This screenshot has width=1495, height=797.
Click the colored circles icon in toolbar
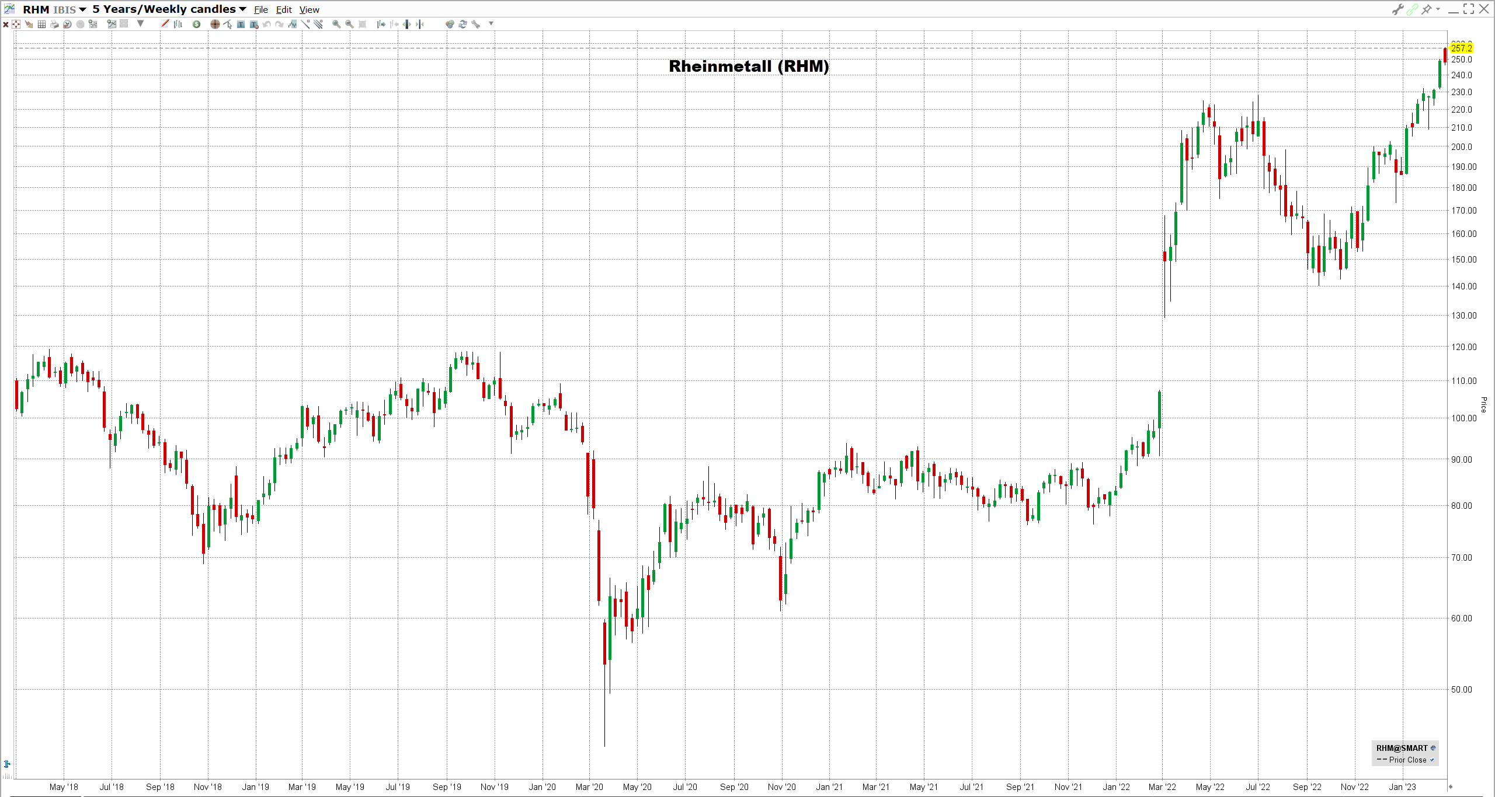(x=450, y=25)
